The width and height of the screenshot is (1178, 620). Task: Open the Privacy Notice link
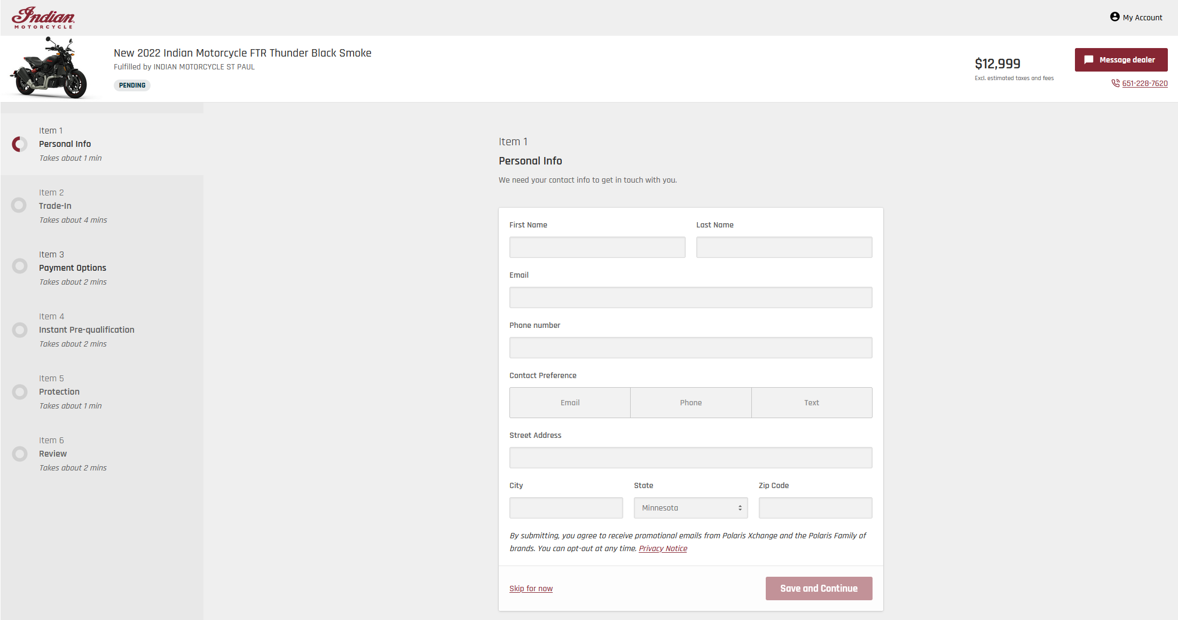pos(663,548)
